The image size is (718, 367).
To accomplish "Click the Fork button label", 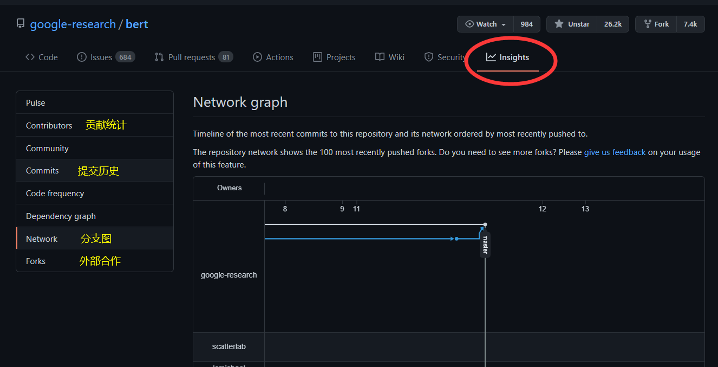I will click(x=662, y=24).
